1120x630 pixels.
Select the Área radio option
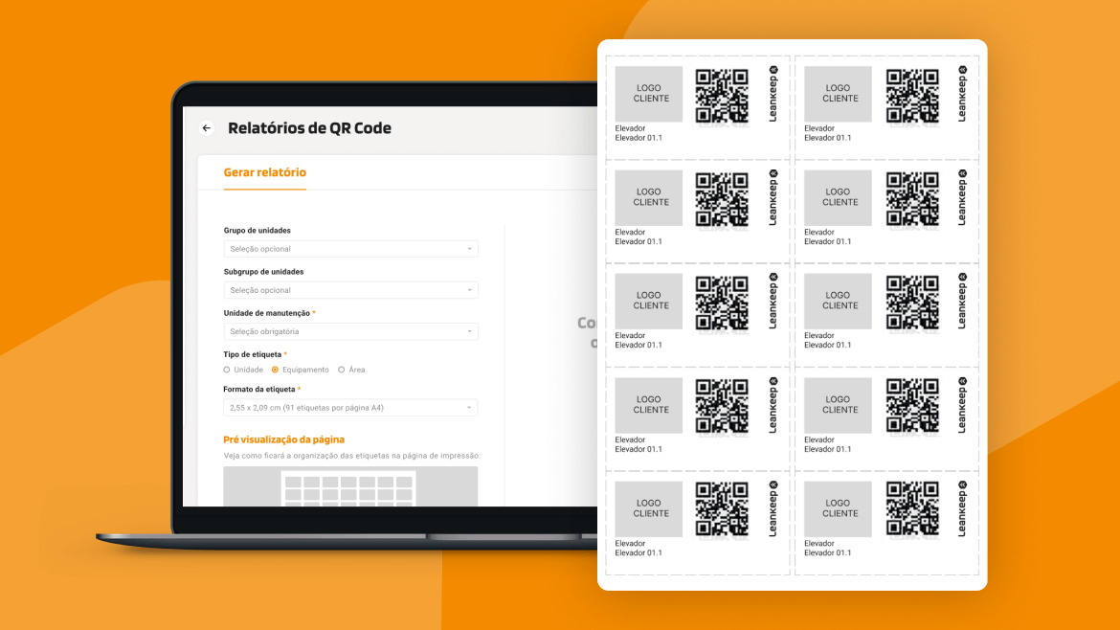[342, 370]
